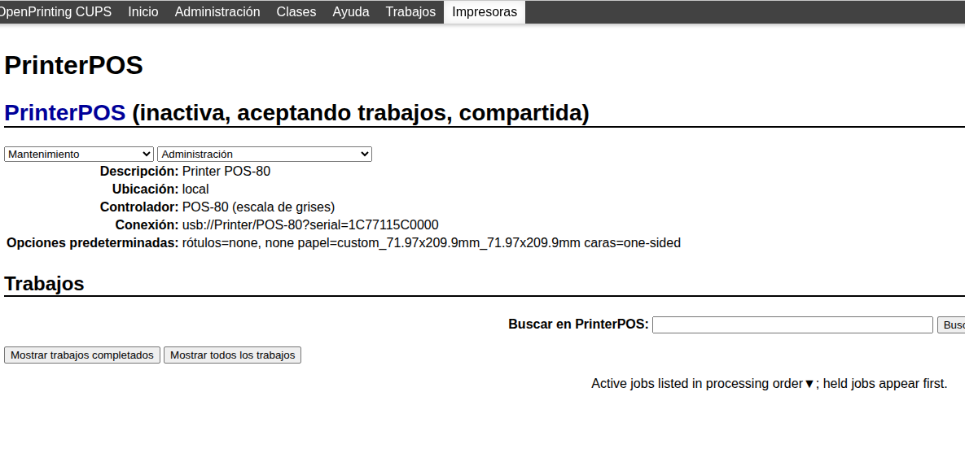Image resolution: width=965 pixels, height=453 pixels.
Task: Select the Impresoras tab
Action: coord(485,11)
